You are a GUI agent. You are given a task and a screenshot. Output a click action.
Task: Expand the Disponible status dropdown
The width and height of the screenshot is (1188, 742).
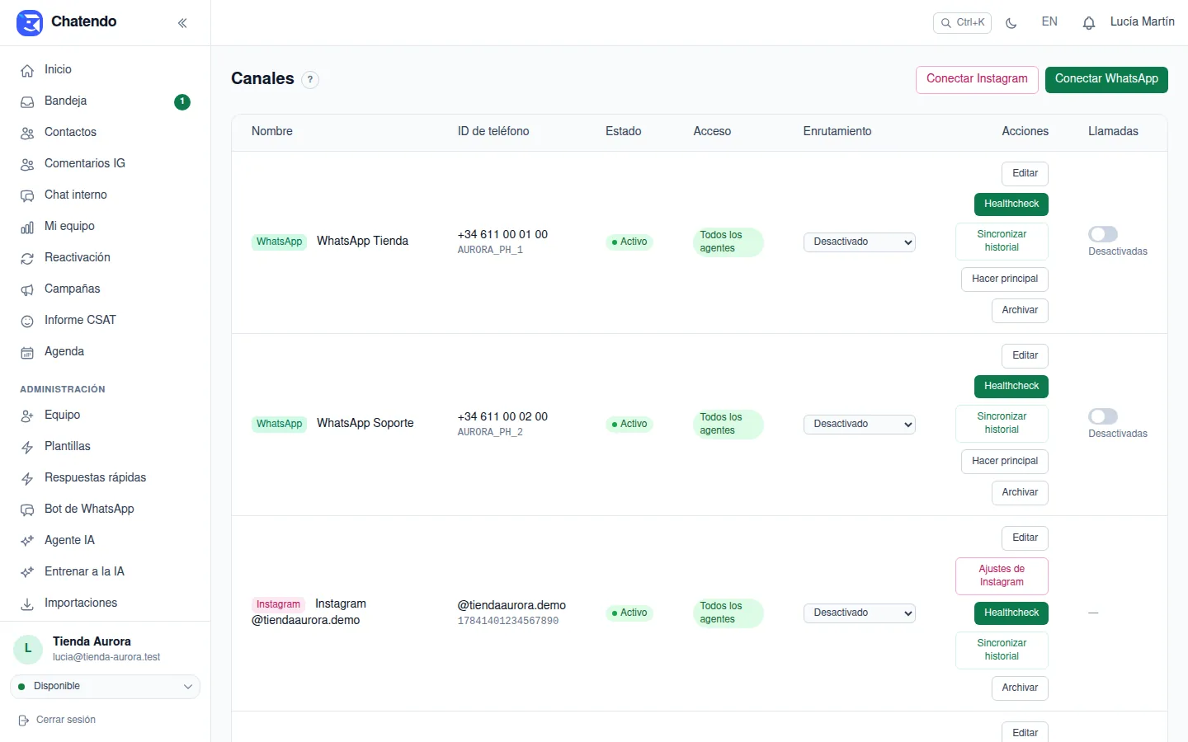pyautogui.click(x=105, y=687)
